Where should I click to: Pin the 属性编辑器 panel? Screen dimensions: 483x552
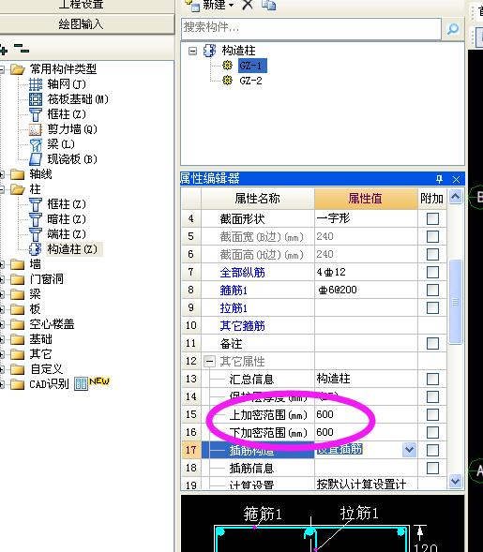[x=439, y=179]
